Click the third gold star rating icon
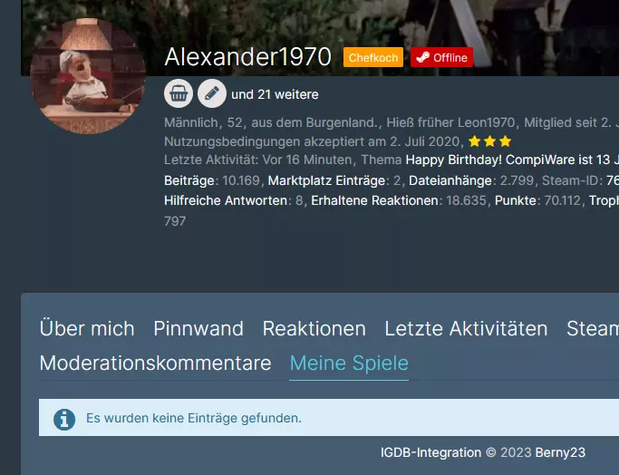Image resolution: width=619 pixels, height=475 pixels. pyautogui.click(x=505, y=141)
